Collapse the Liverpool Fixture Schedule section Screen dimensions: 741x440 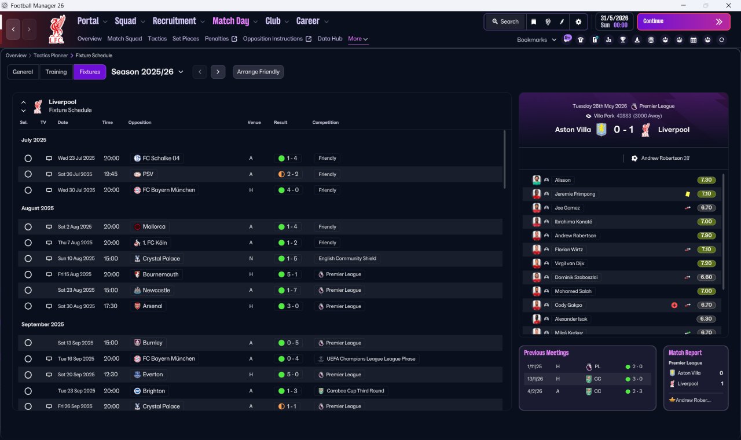click(x=24, y=102)
